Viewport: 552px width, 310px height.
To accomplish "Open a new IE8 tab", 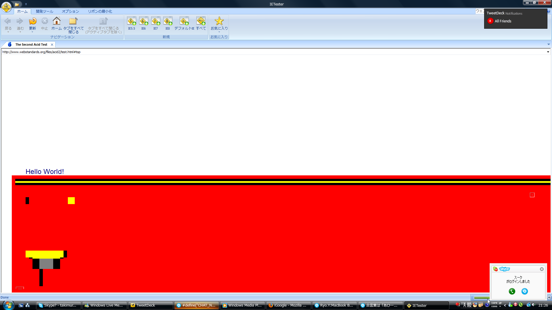I will (168, 21).
